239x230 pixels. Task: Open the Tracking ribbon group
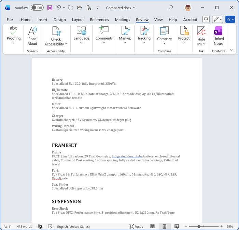click(x=144, y=36)
